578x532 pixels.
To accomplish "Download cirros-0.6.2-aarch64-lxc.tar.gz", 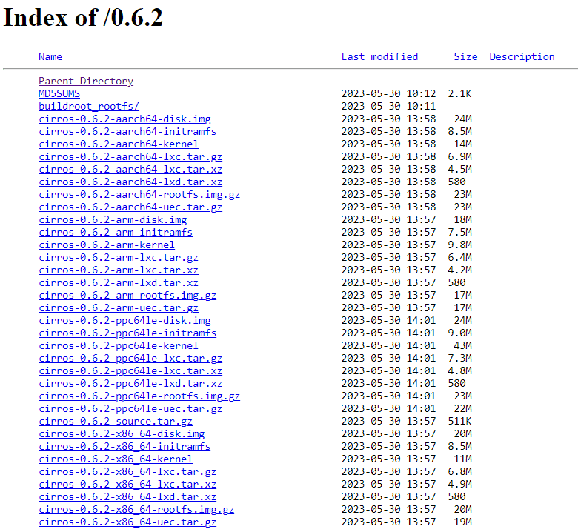I will [130, 156].
